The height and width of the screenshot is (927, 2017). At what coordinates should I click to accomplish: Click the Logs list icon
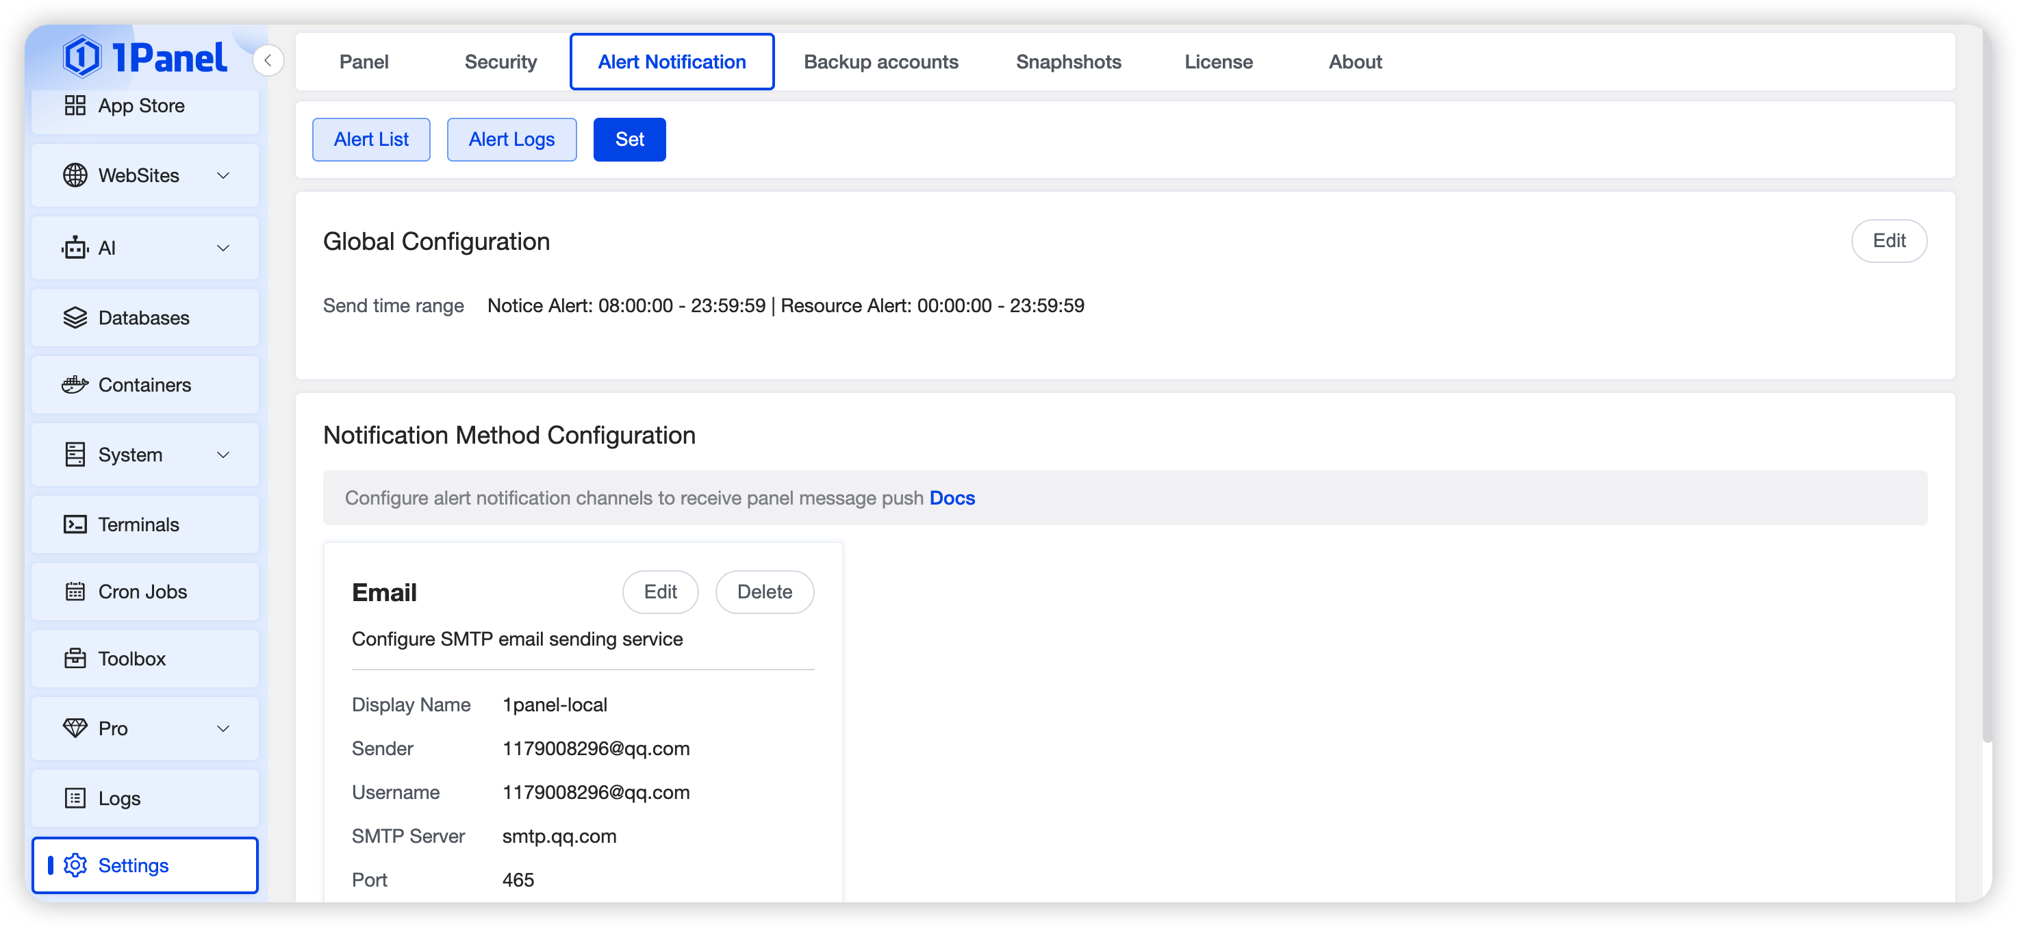tap(75, 798)
